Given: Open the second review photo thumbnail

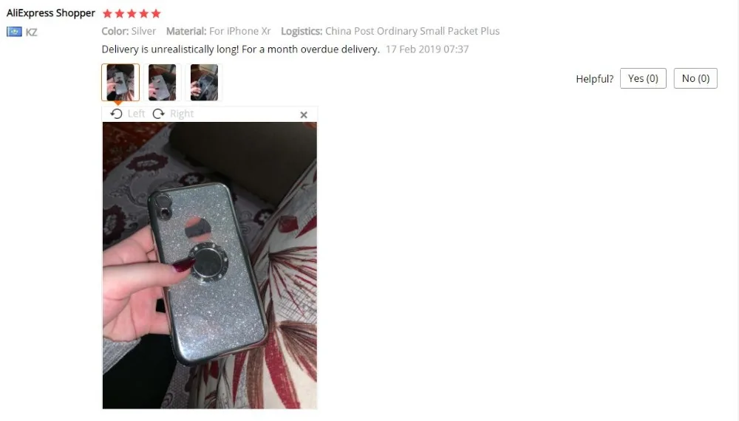Looking at the screenshot, I should pos(162,83).
